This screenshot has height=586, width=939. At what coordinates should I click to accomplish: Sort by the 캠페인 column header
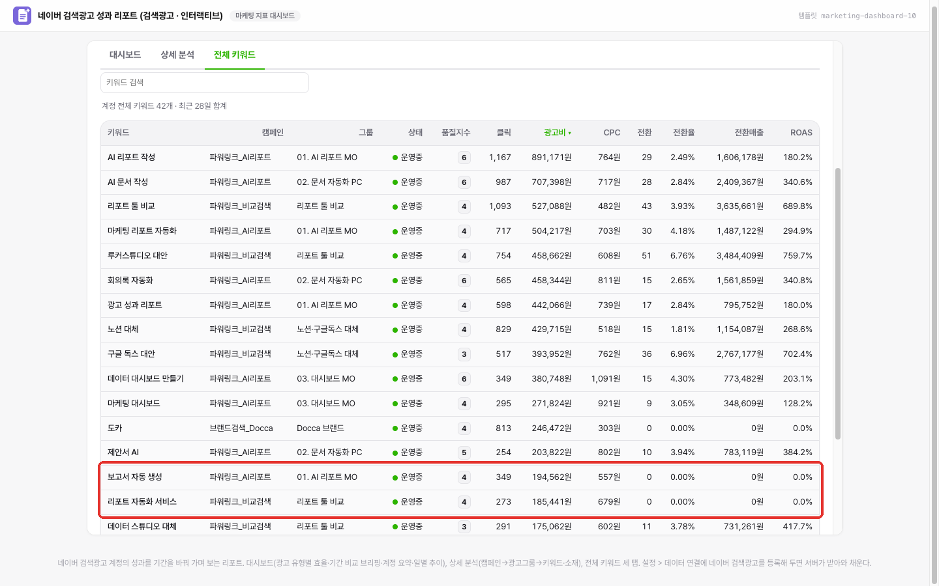[x=273, y=133]
